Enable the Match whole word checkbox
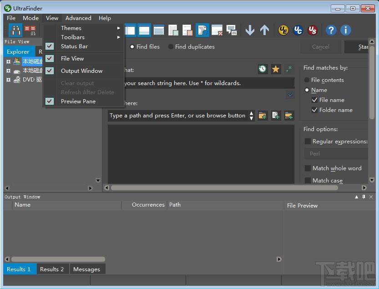Screen dimensions: 379x289 (308, 168)
